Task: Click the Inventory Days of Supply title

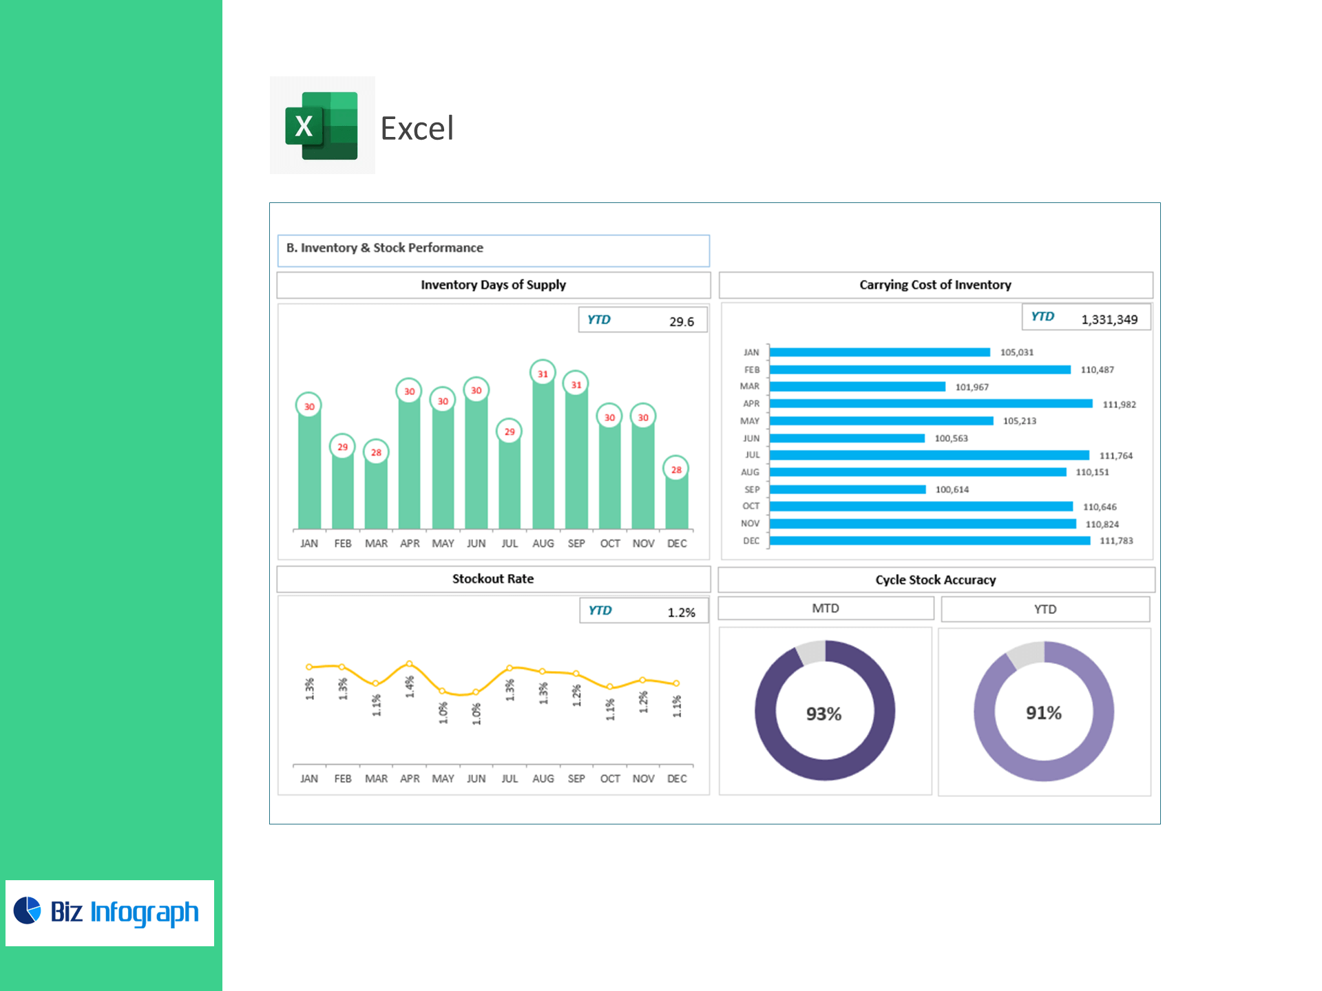Action: tap(493, 285)
